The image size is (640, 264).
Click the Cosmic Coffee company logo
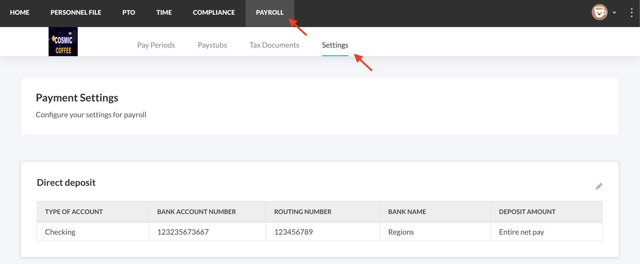63,42
